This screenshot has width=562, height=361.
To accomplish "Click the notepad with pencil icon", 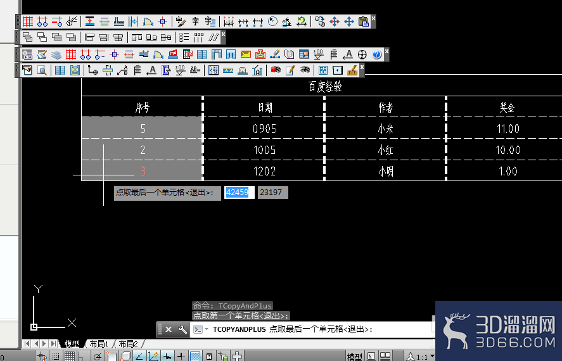I will coord(290,70).
